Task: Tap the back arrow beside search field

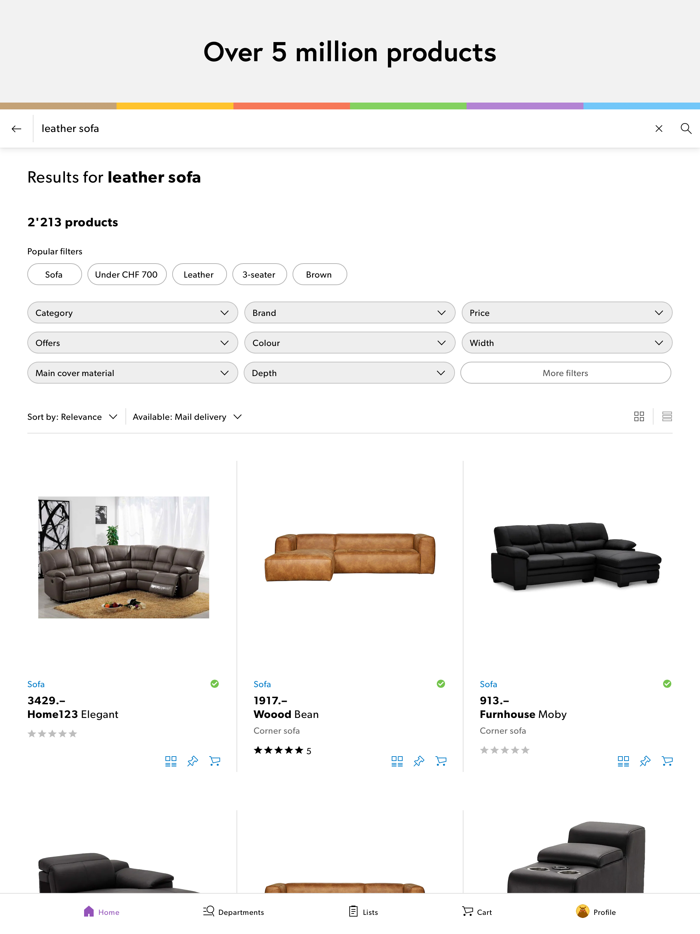Action: click(16, 129)
